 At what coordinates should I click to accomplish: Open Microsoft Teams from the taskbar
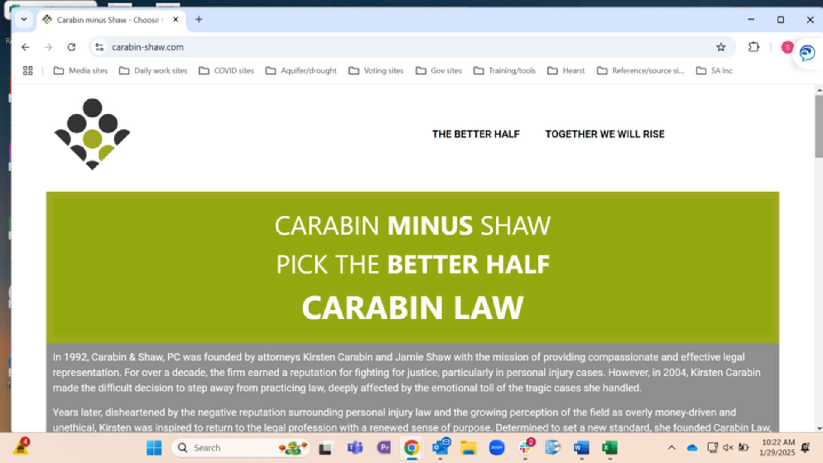(x=354, y=448)
